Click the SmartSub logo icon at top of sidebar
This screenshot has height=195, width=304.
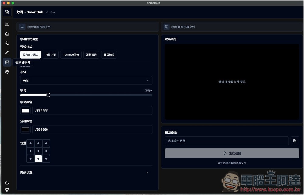[x=7, y=12]
